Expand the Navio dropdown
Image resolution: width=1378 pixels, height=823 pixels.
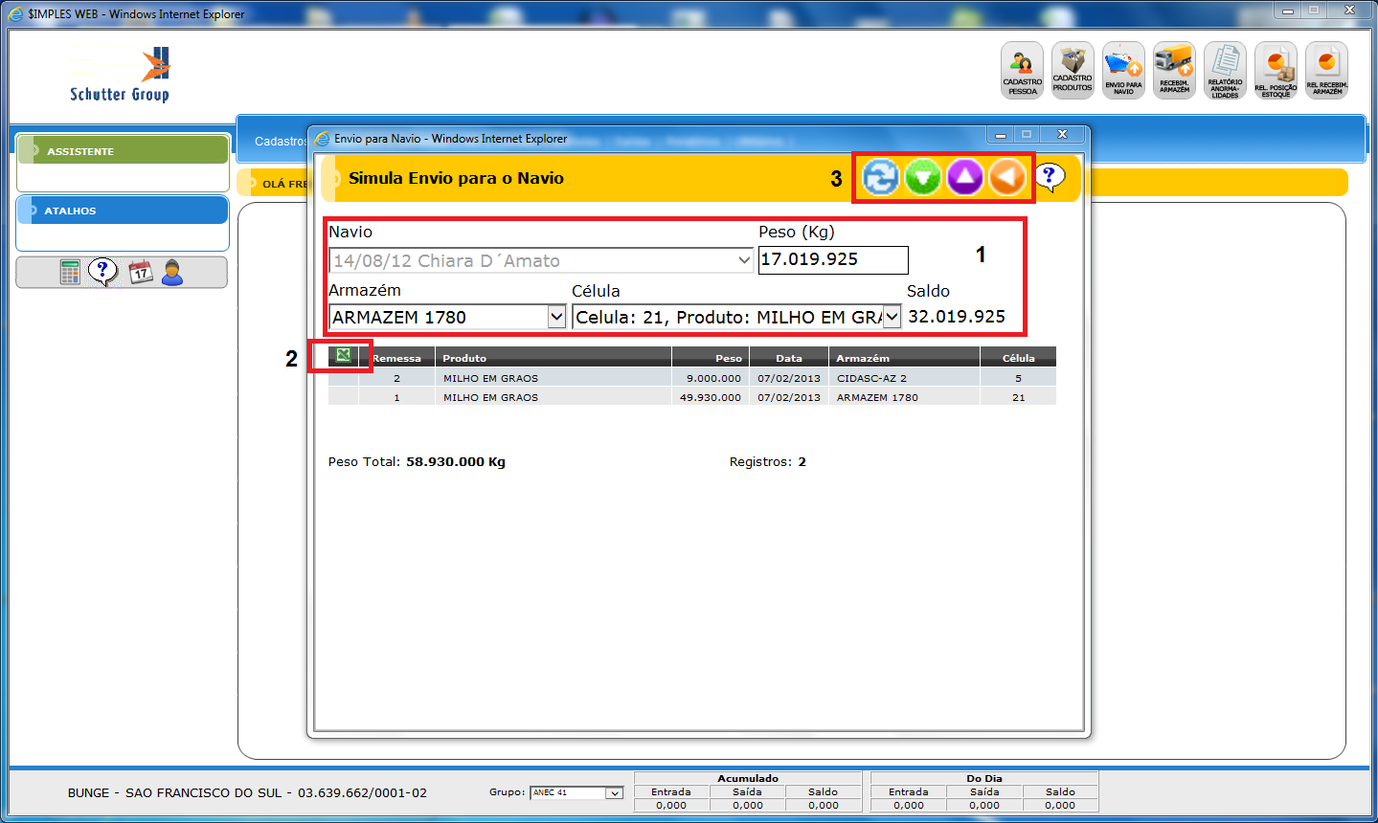point(743,260)
